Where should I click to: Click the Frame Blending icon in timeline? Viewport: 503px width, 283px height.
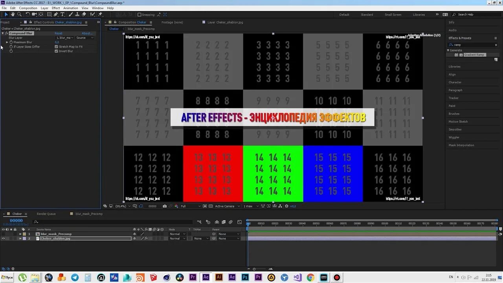[224, 222]
